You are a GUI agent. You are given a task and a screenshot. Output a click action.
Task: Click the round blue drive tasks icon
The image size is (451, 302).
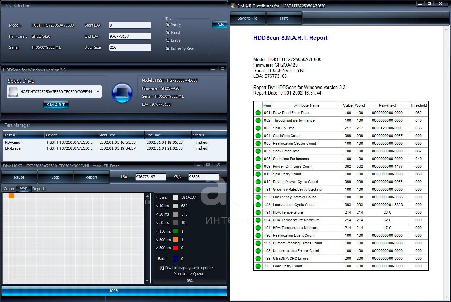(x=122, y=93)
